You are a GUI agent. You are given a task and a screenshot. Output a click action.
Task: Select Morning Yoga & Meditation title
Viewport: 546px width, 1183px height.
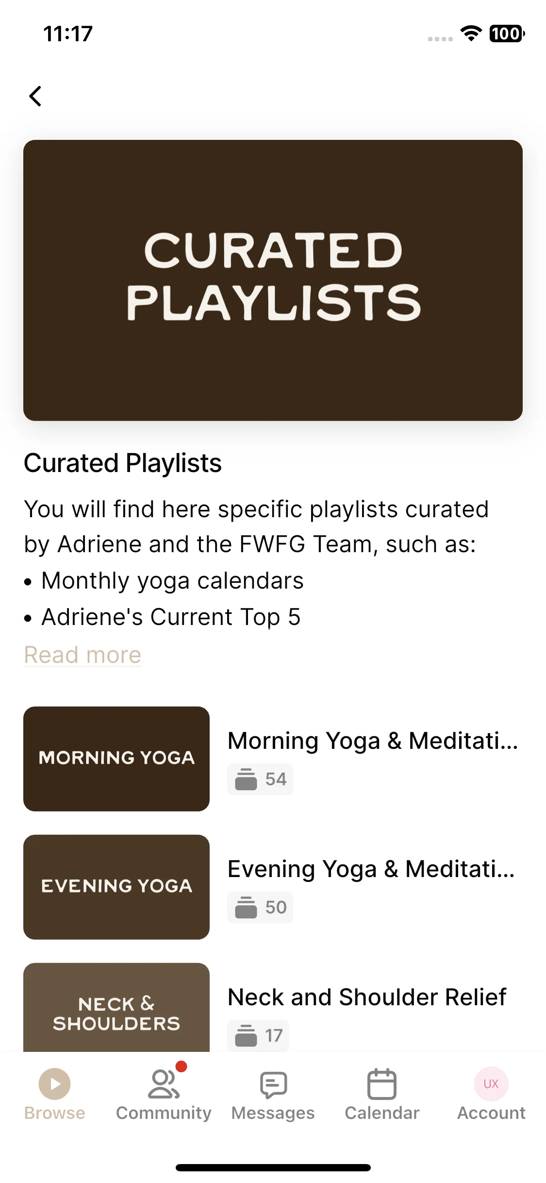(373, 741)
